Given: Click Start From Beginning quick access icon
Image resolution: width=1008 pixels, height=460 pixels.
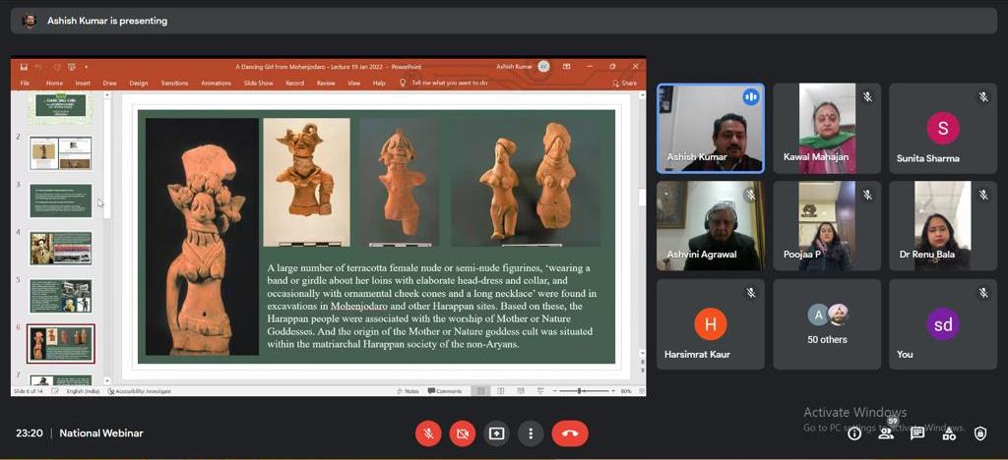Looking at the screenshot, I should pyautogui.click(x=71, y=66).
